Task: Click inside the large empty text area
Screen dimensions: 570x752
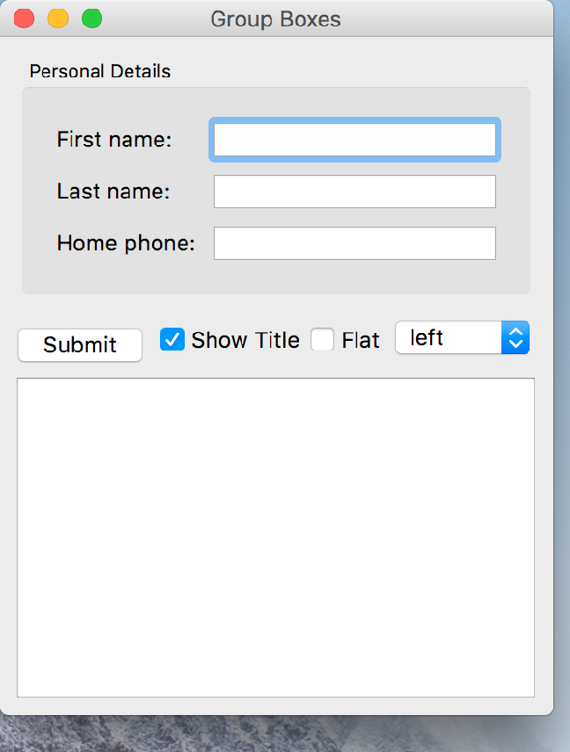Action: [275, 537]
